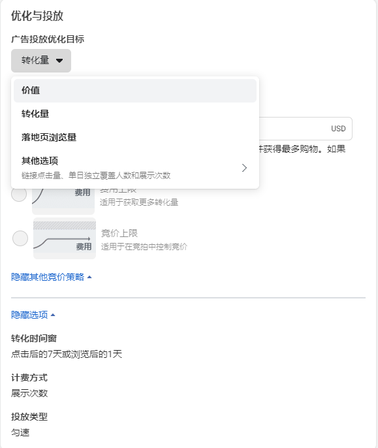Viewport: 378px width, 448px height.
Task: Click the 计费方式 展示次数 value
Action: (29, 393)
